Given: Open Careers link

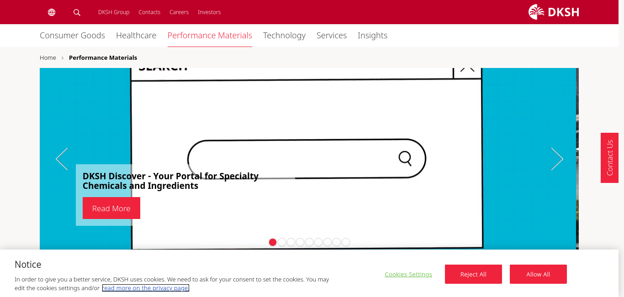Looking at the screenshot, I should click(179, 12).
